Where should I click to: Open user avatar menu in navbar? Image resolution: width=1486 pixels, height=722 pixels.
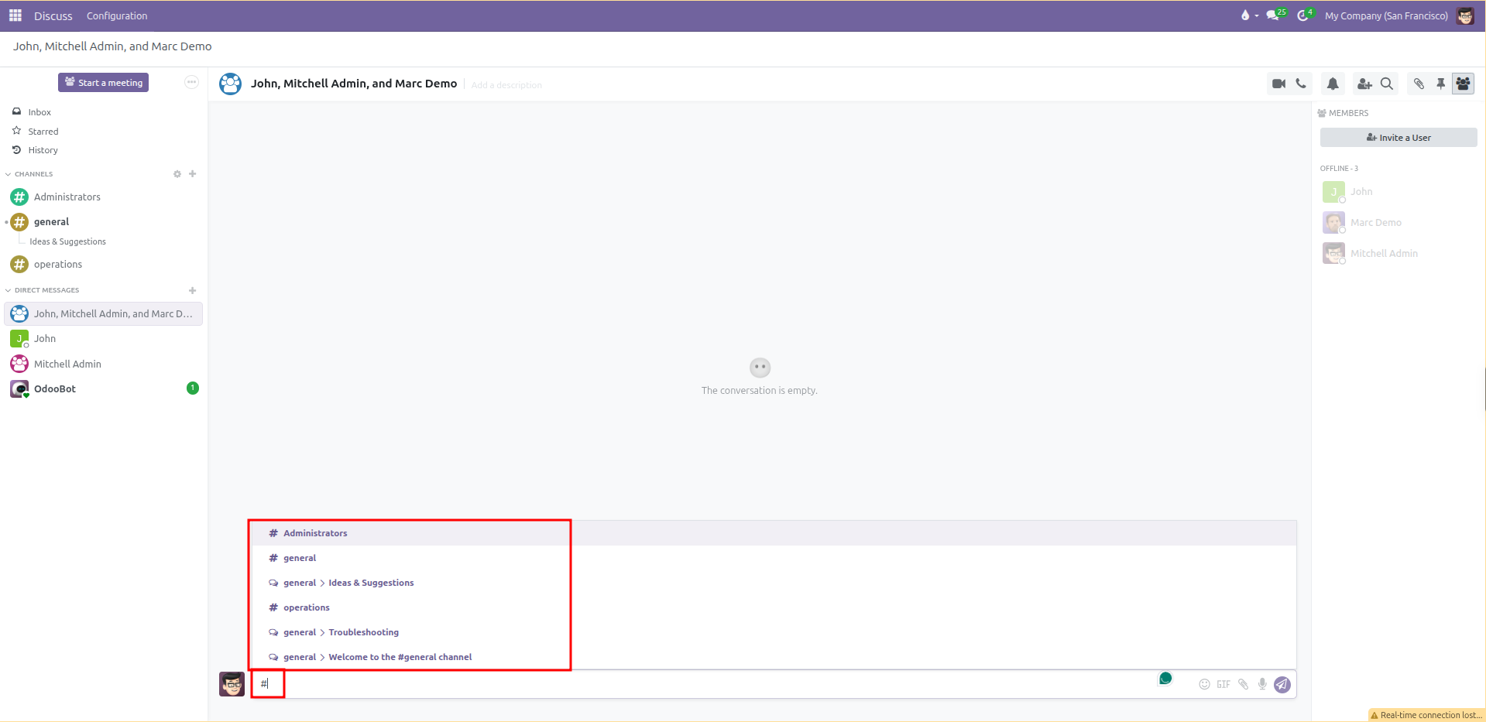[1465, 15]
